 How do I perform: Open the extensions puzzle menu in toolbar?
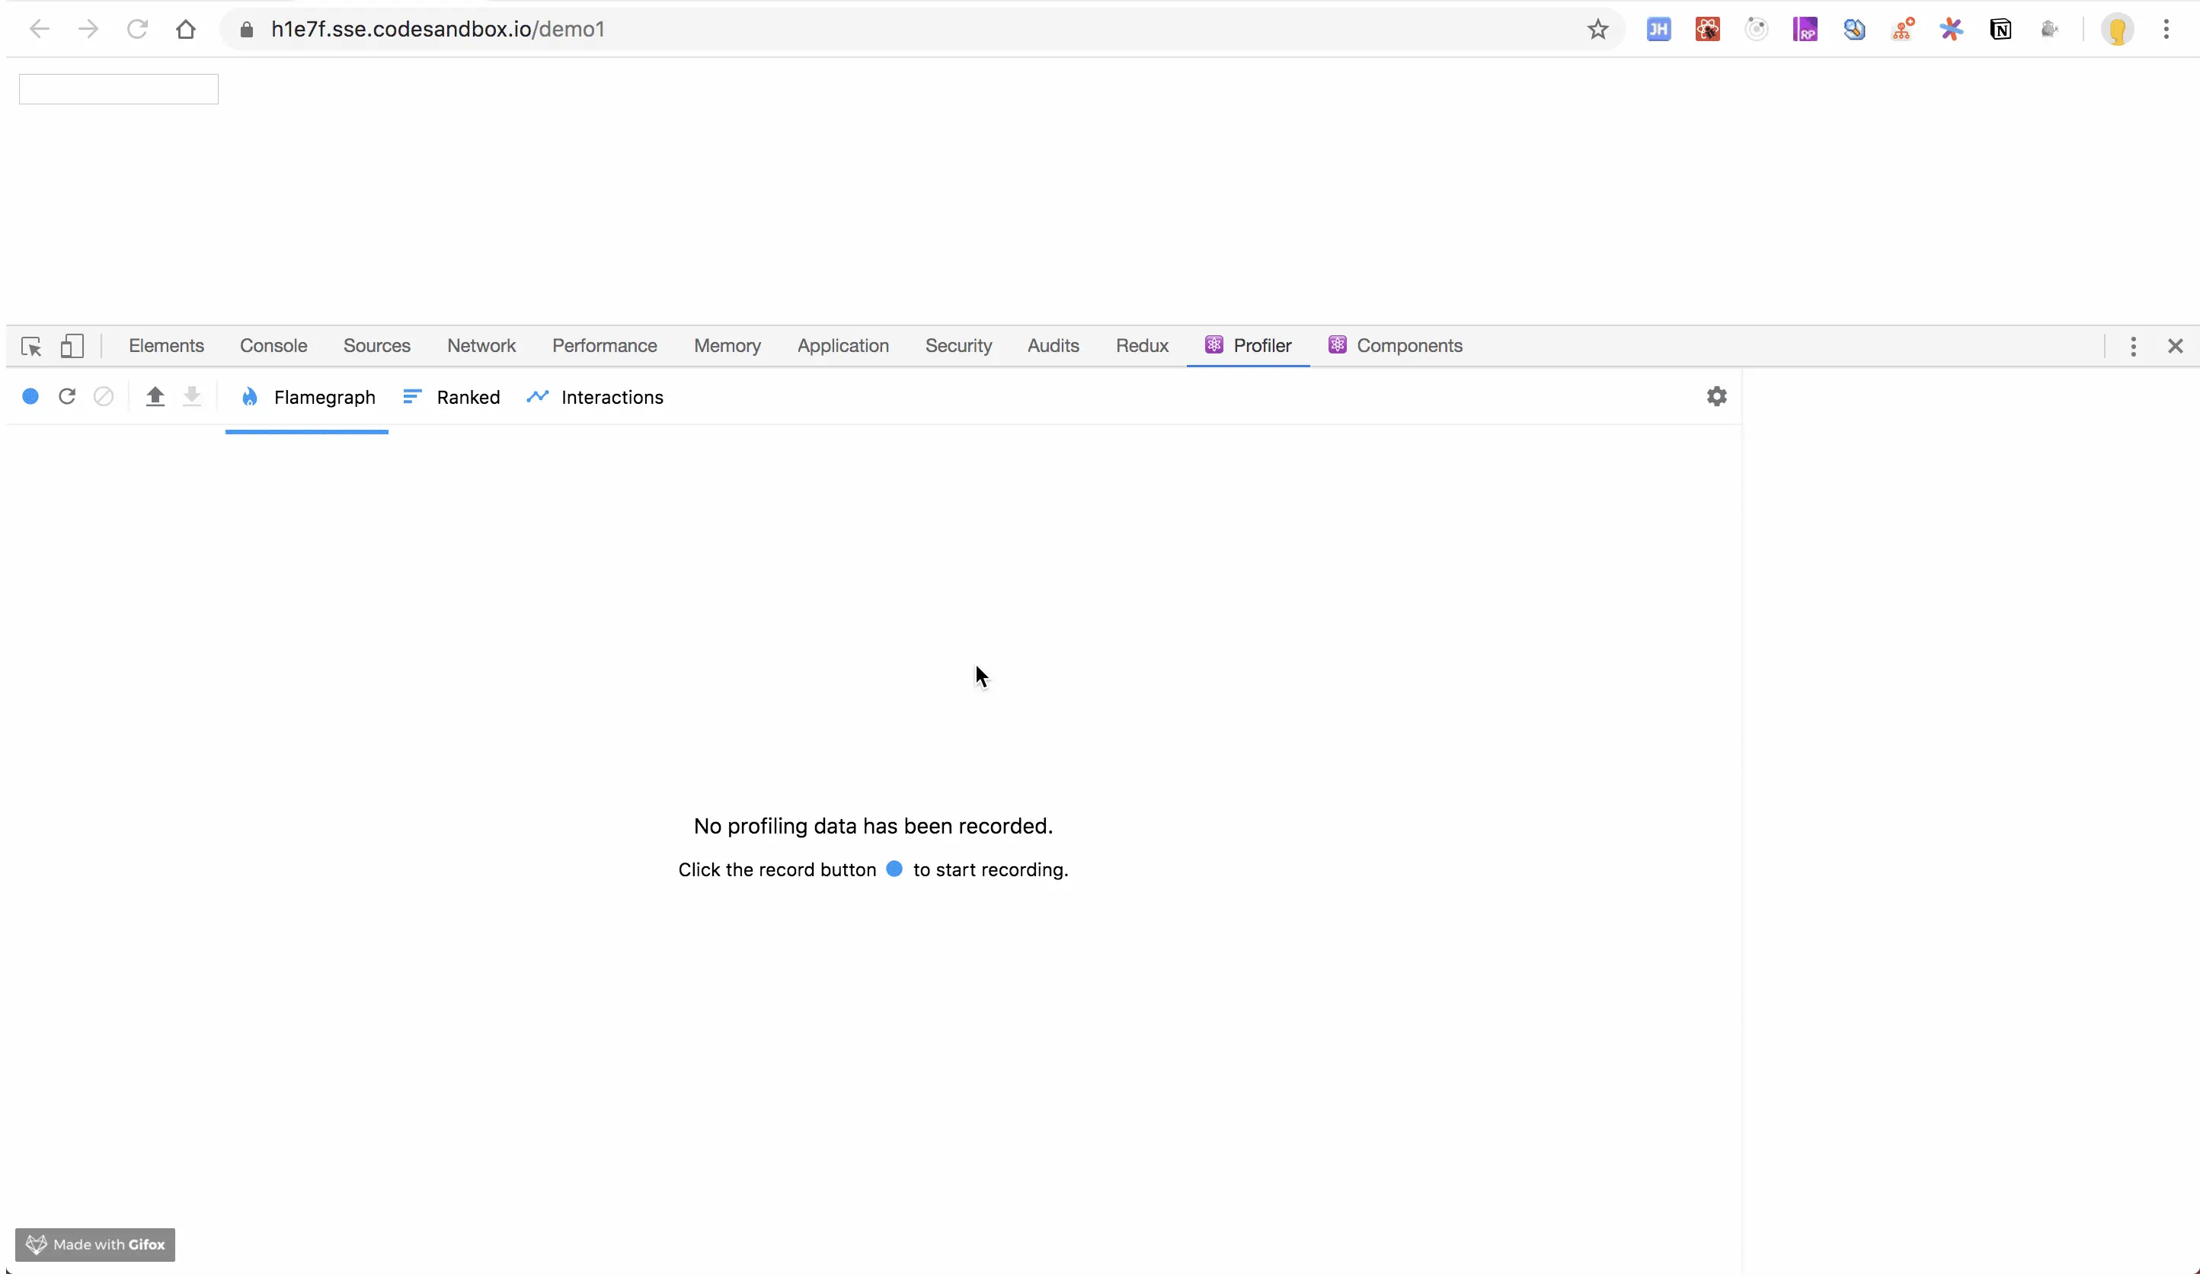coord(1952,29)
